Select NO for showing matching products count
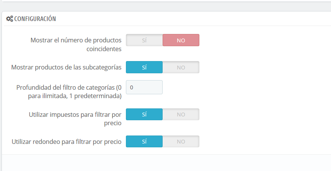 tap(181, 40)
